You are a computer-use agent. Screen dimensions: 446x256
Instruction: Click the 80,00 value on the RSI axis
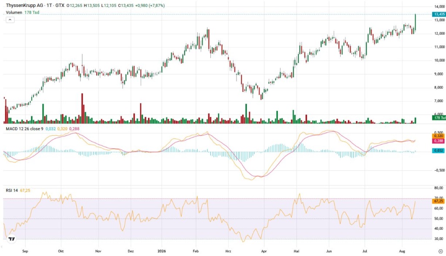point(439,188)
